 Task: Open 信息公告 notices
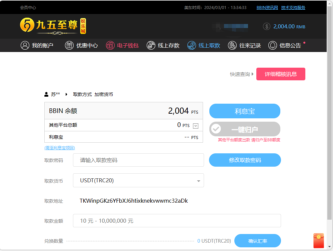pos(285,45)
